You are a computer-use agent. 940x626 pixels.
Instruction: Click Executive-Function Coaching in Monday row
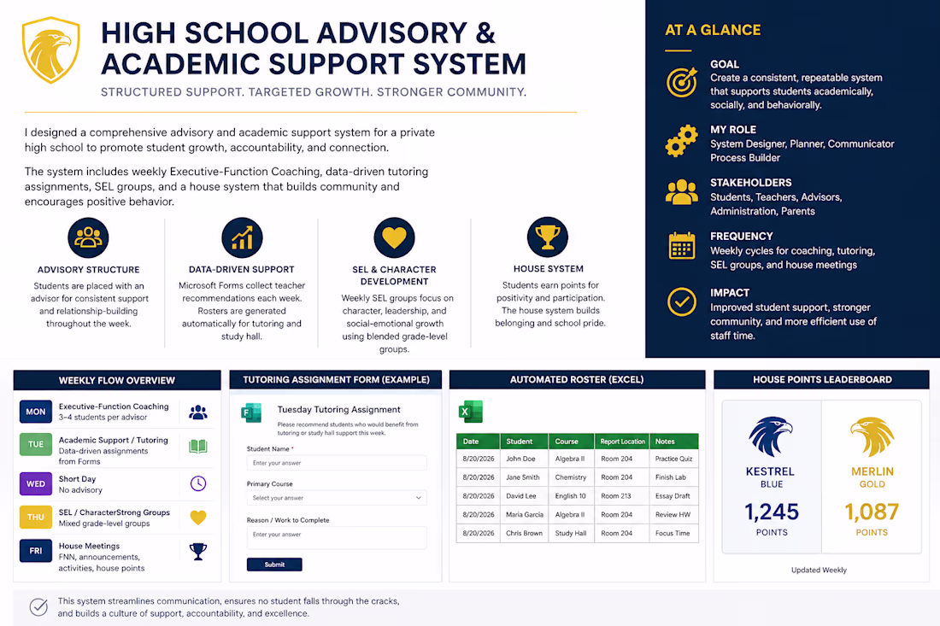pyautogui.click(x=114, y=407)
